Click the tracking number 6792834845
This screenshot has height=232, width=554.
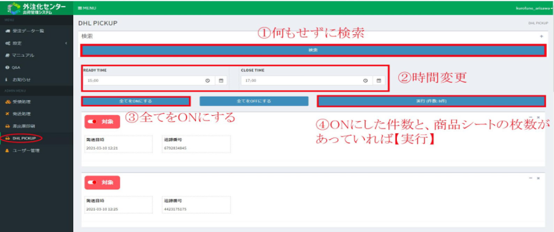(175, 148)
